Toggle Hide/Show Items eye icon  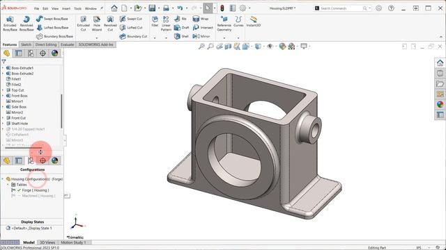(270, 47)
